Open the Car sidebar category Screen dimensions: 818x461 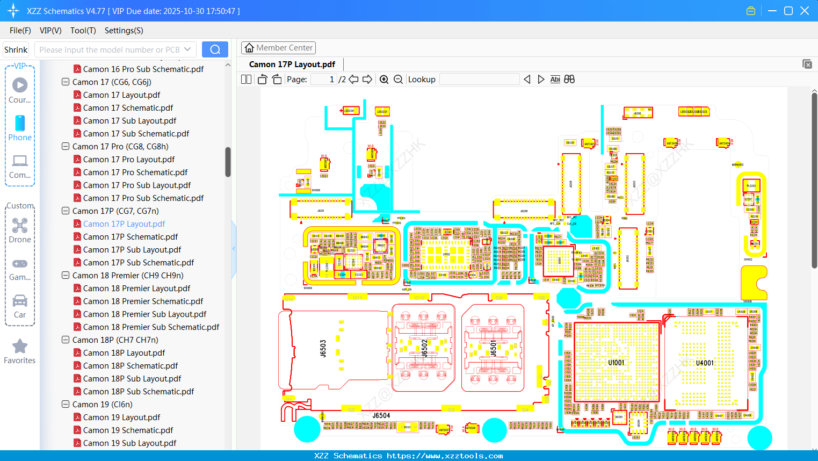click(20, 306)
